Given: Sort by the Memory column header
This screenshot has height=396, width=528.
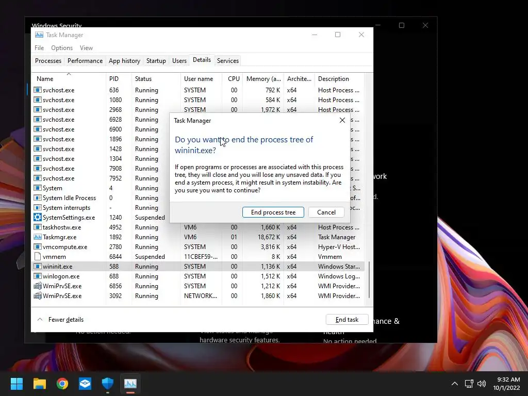Looking at the screenshot, I should (x=263, y=79).
